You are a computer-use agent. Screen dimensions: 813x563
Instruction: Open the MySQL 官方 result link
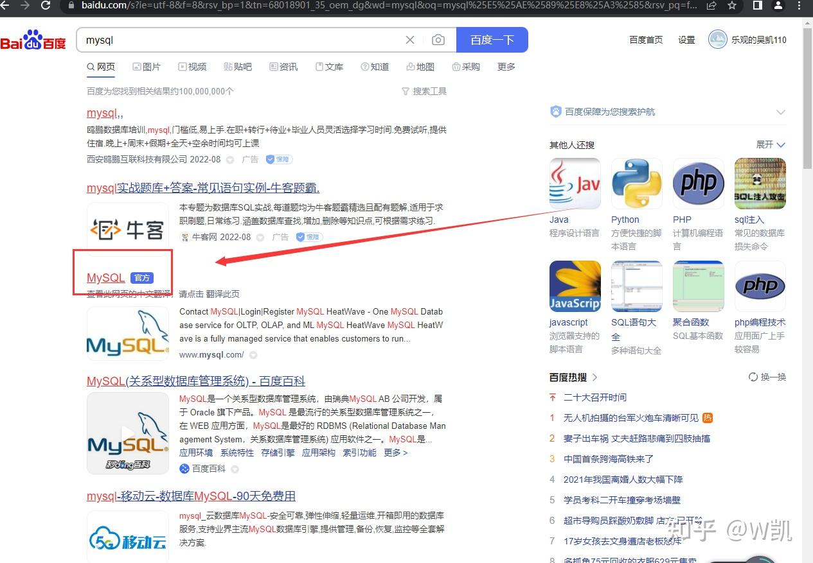[x=106, y=277]
